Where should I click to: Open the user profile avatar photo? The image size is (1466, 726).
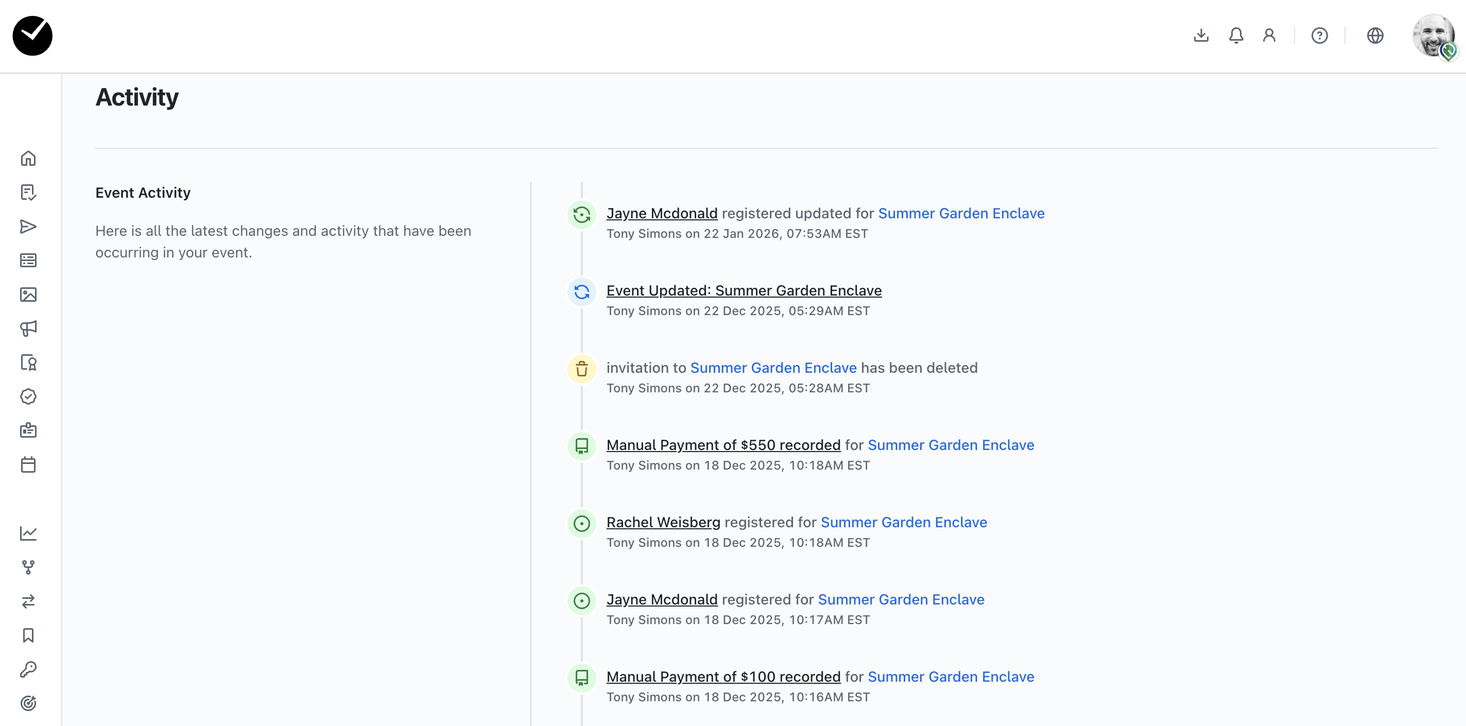pyautogui.click(x=1433, y=37)
